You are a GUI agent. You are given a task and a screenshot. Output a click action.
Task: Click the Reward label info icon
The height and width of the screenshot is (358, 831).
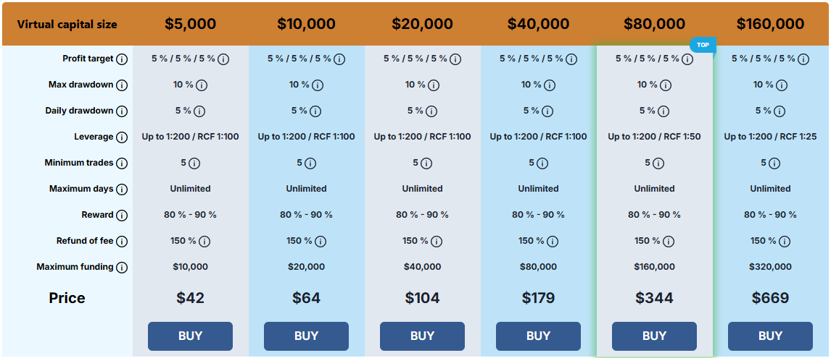[121, 216]
